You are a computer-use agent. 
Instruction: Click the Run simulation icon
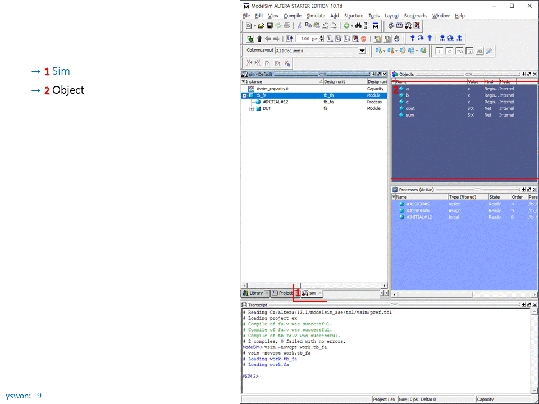(x=330, y=39)
